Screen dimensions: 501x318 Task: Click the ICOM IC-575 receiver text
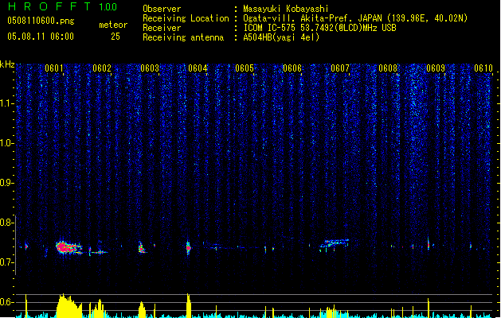pyautogui.click(x=319, y=28)
